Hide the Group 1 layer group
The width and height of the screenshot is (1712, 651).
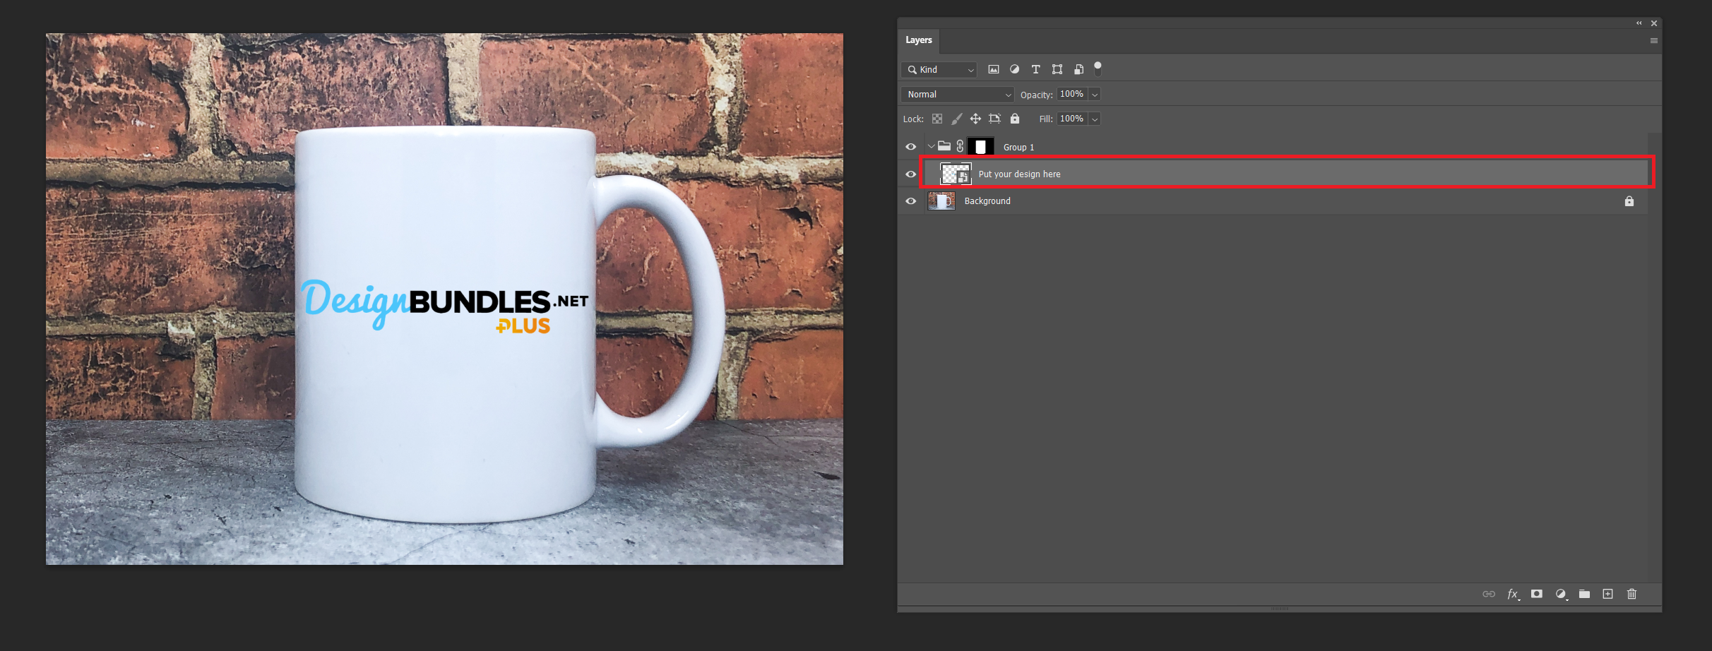[x=911, y=147]
